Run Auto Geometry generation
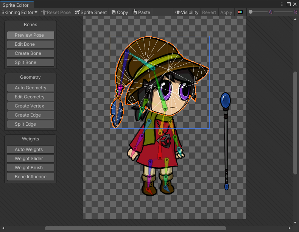299x232 pixels. pyautogui.click(x=30, y=88)
